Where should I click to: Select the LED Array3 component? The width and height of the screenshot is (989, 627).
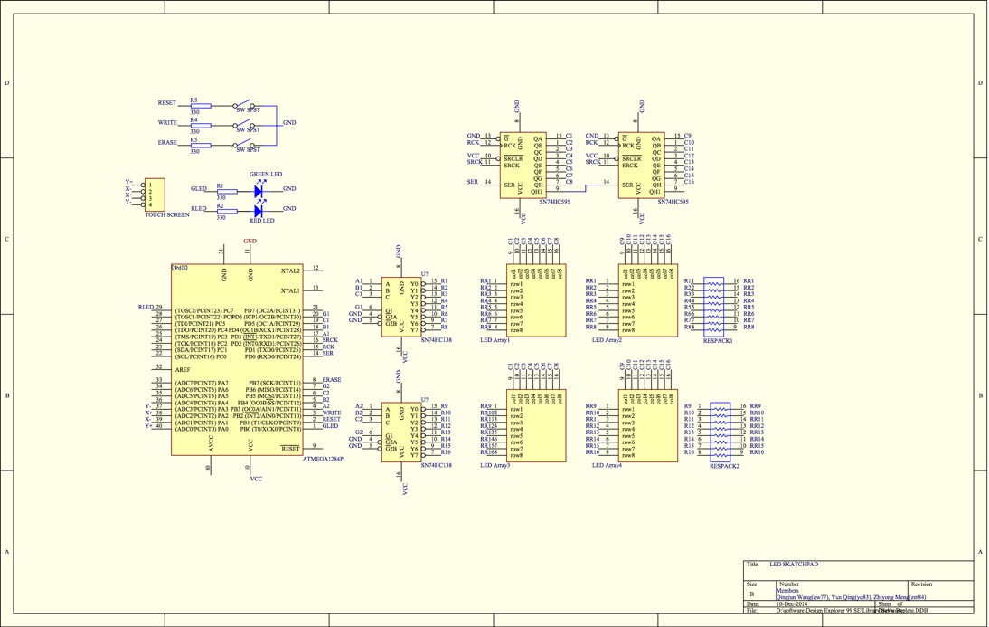[x=536, y=425]
